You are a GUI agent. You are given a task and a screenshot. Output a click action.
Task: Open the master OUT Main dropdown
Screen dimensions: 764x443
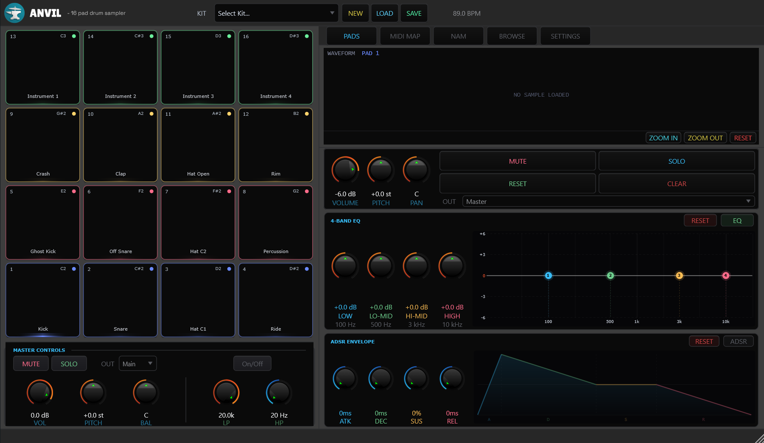tap(138, 364)
